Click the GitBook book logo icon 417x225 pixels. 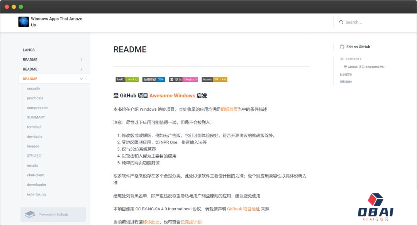(x=30, y=214)
